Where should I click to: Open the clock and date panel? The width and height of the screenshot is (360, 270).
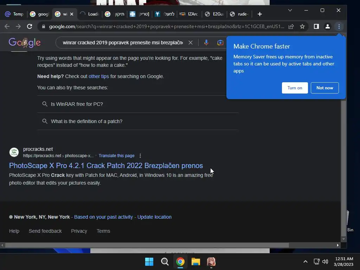344,262
